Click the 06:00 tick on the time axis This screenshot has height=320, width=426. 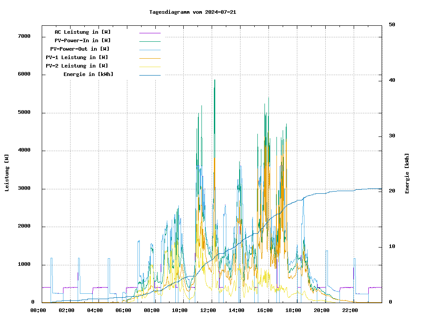(123, 310)
